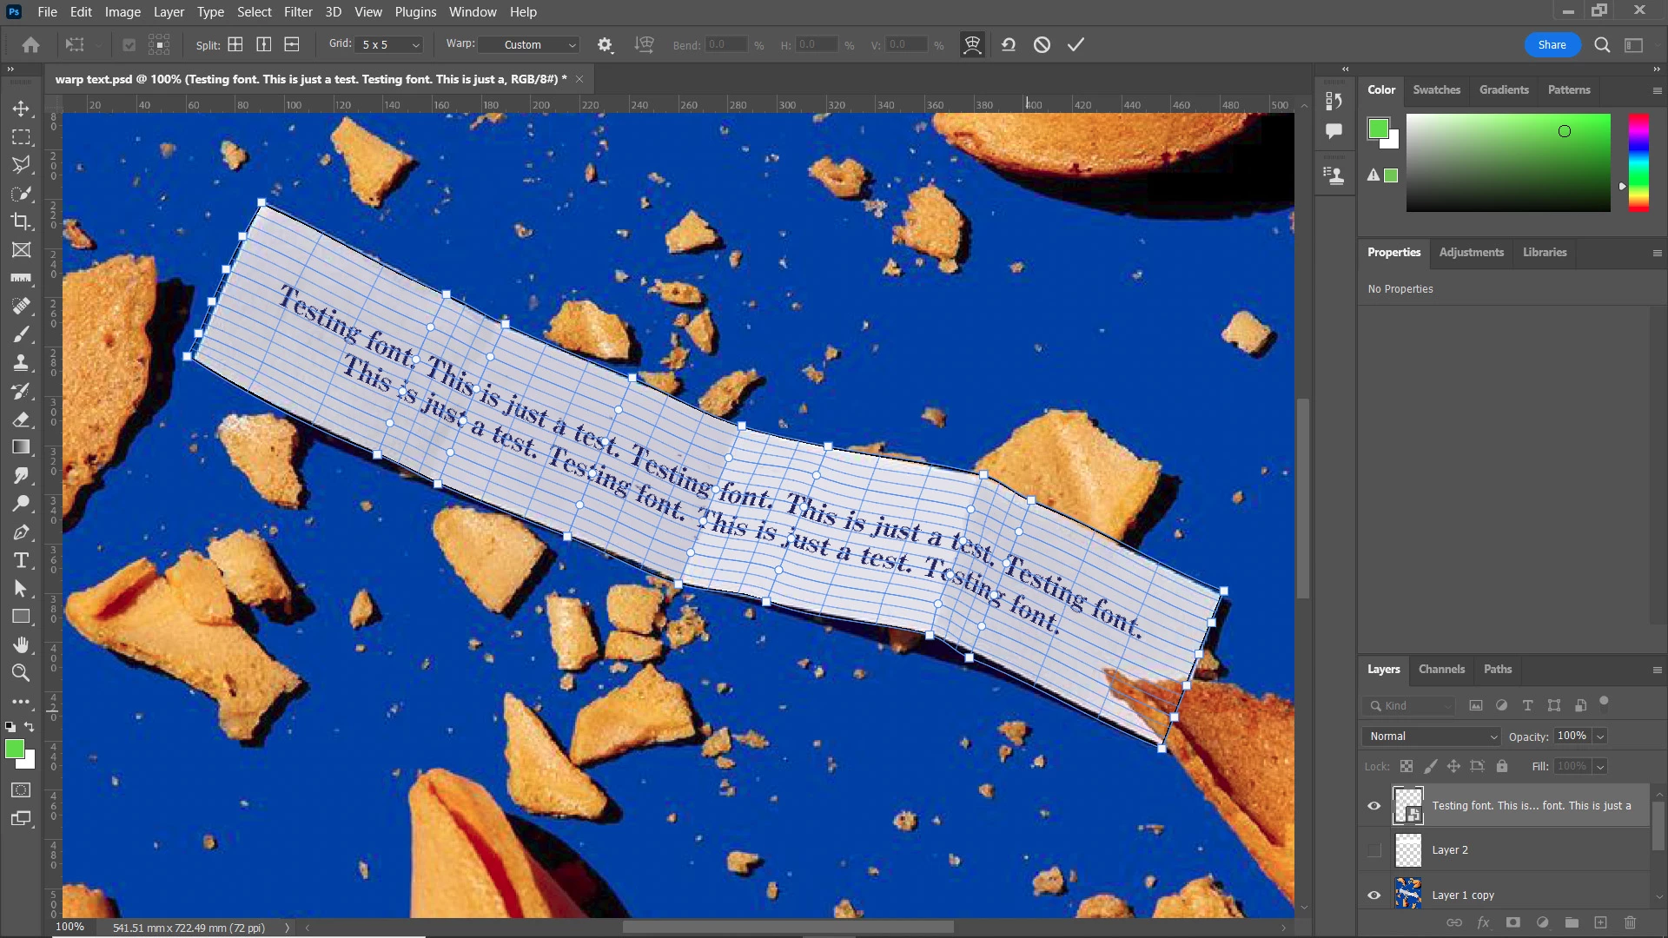Select the Horizontal Type tool
The height and width of the screenshot is (938, 1668).
click(x=21, y=560)
